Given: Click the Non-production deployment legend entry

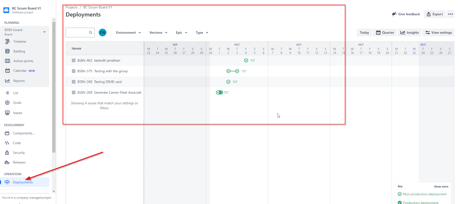Looking at the screenshot, I should point(422,194).
